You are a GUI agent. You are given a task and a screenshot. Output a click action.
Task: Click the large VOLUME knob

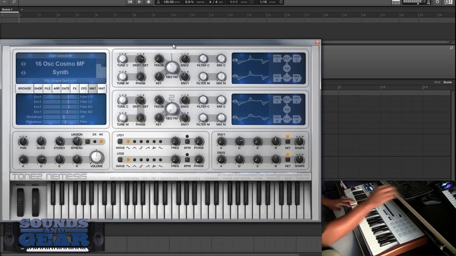[x=97, y=158]
